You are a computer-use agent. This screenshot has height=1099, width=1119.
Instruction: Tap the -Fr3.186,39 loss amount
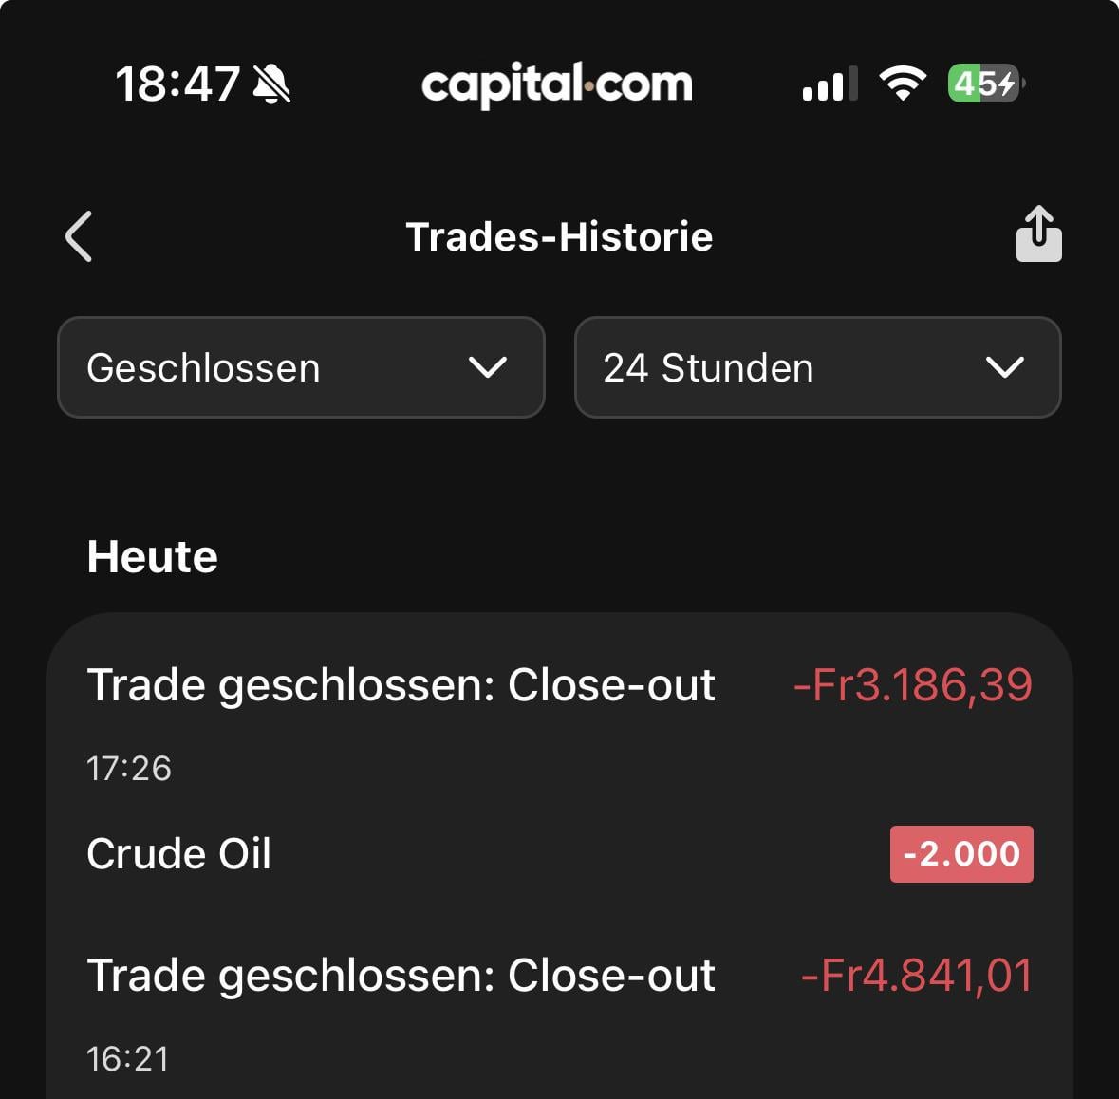[x=912, y=685]
